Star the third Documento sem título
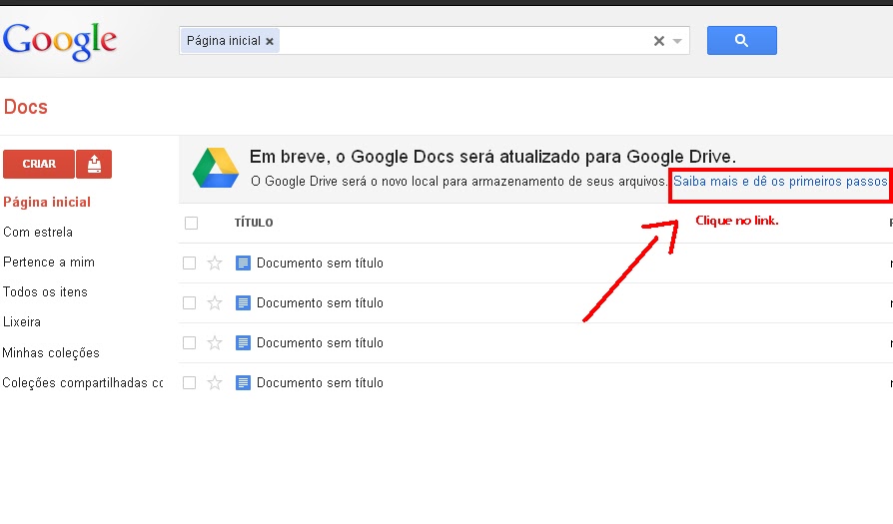 tap(215, 342)
